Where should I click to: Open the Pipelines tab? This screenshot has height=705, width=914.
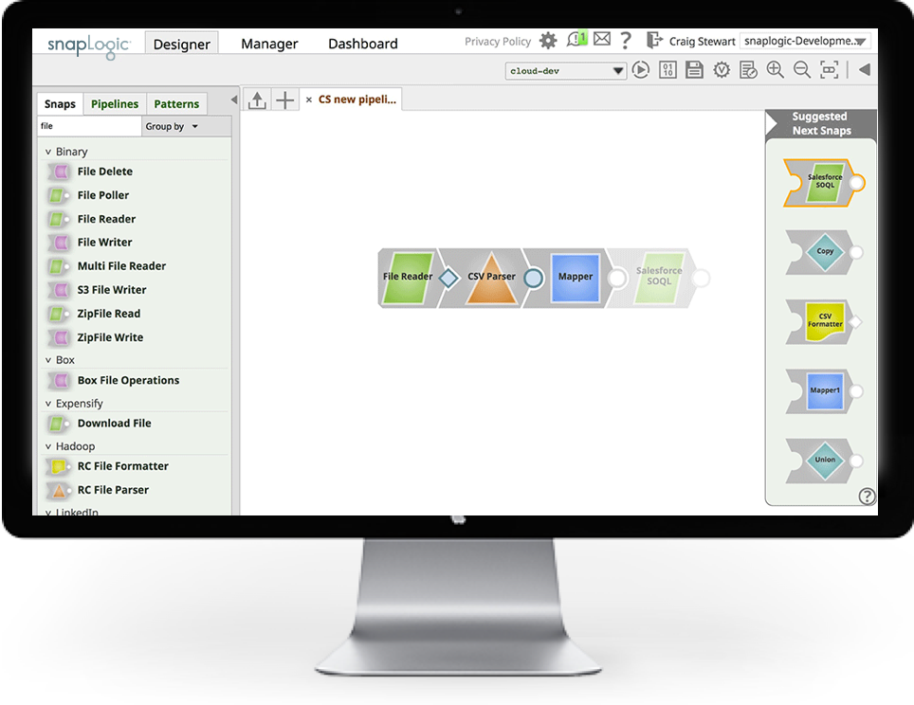(115, 103)
